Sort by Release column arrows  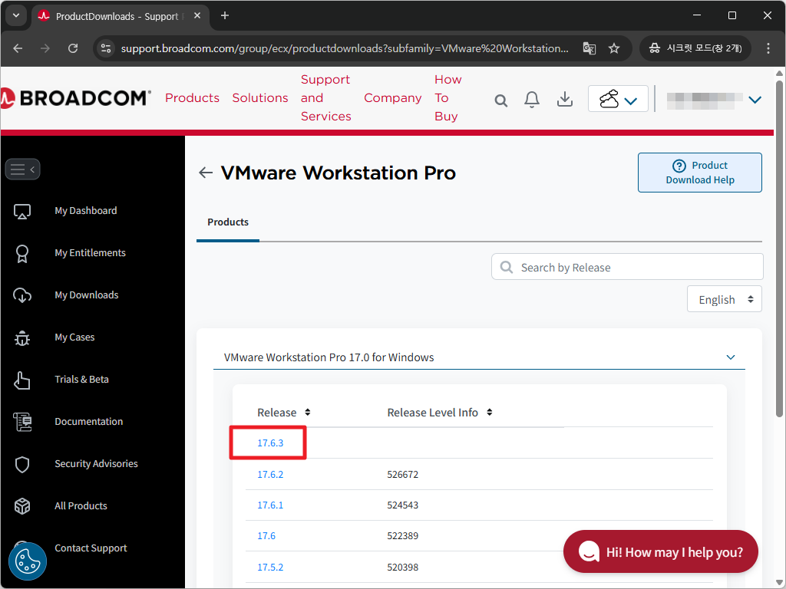(307, 412)
